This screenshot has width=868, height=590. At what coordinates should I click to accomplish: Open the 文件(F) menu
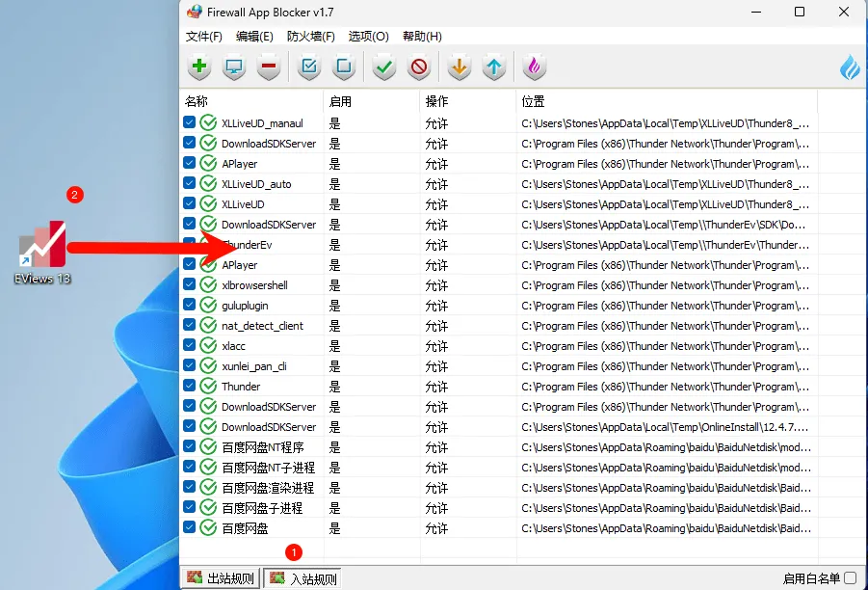[x=203, y=37]
